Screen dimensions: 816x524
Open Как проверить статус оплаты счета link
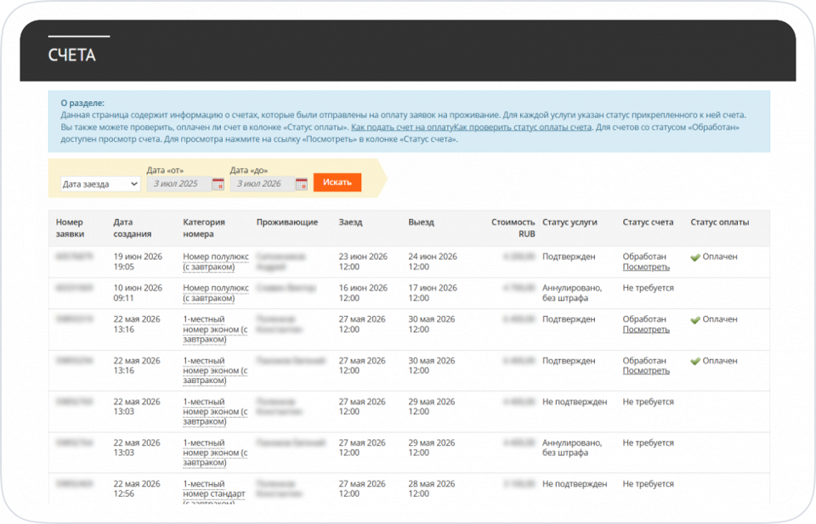coord(523,127)
